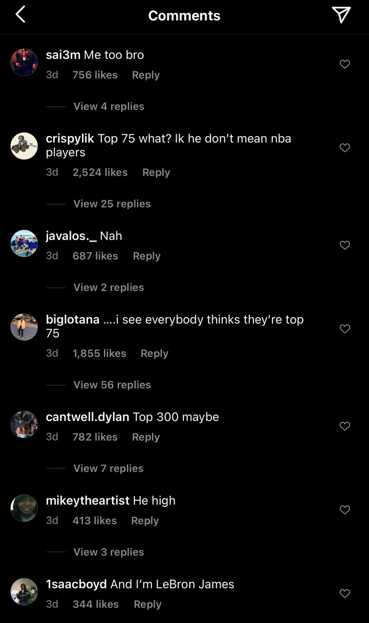Open 1saacboyd's username profile
The image size is (369, 623).
click(76, 584)
